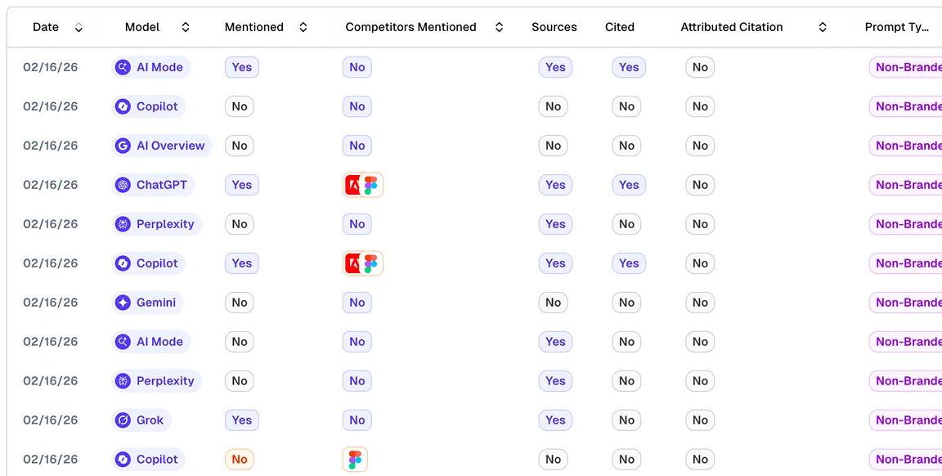Click the Non-Branded tag in Gemini row

point(908,303)
